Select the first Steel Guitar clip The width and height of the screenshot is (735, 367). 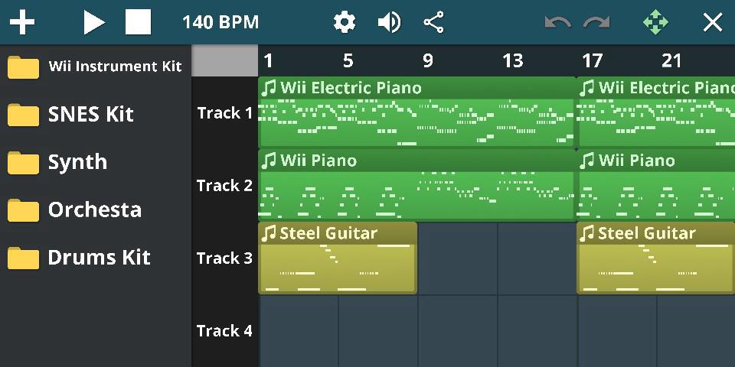pyautogui.click(x=338, y=260)
